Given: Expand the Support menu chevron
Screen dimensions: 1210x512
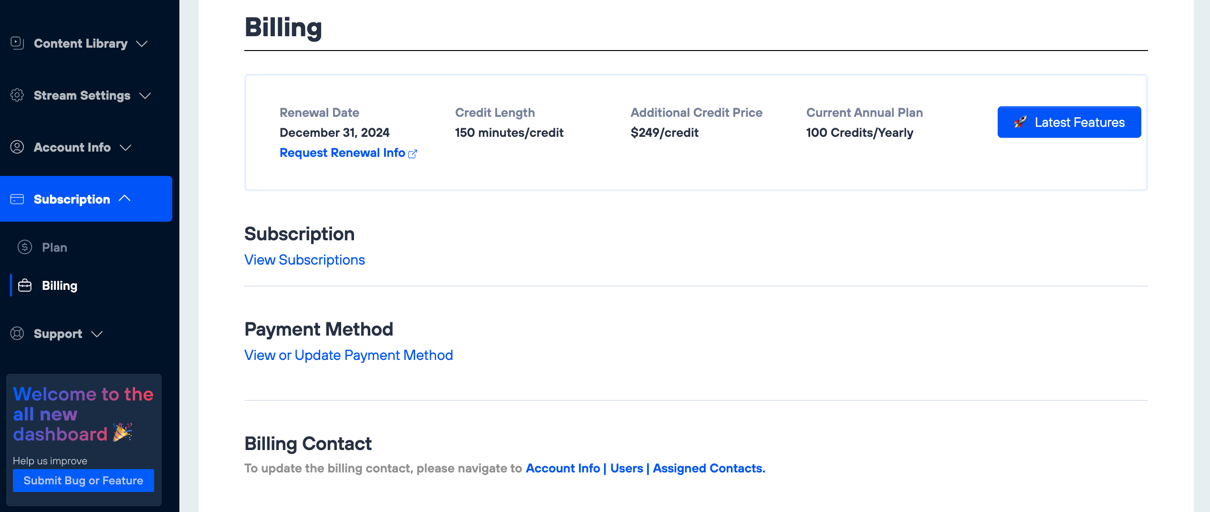Looking at the screenshot, I should [97, 334].
